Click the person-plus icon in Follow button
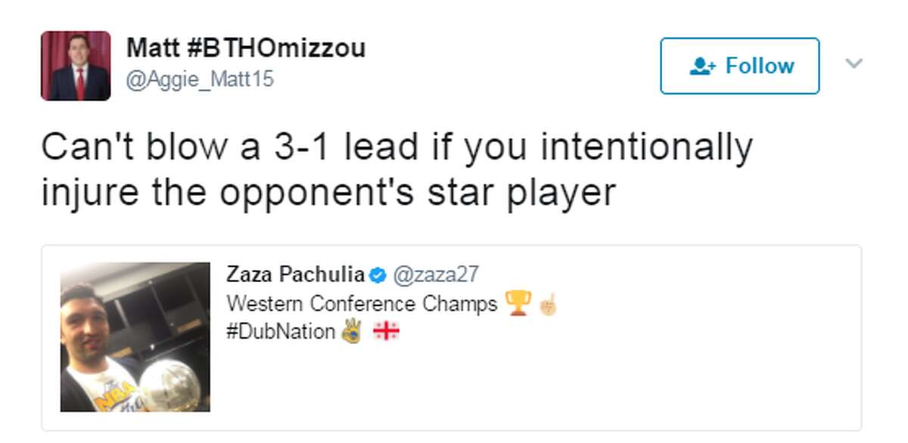The width and height of the screenshot is (908, 443). point(704,67)
